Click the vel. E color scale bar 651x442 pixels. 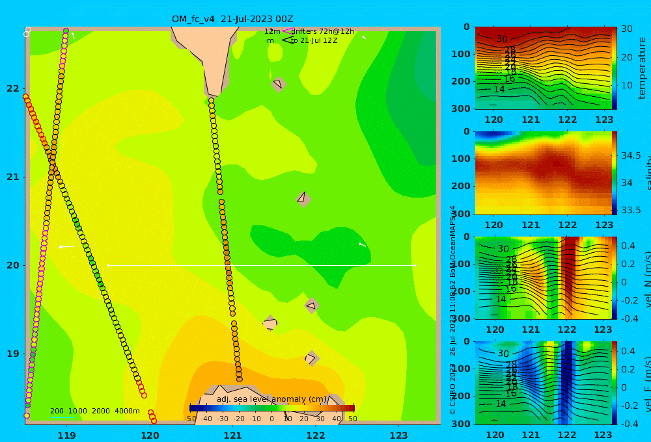(615, 383)
